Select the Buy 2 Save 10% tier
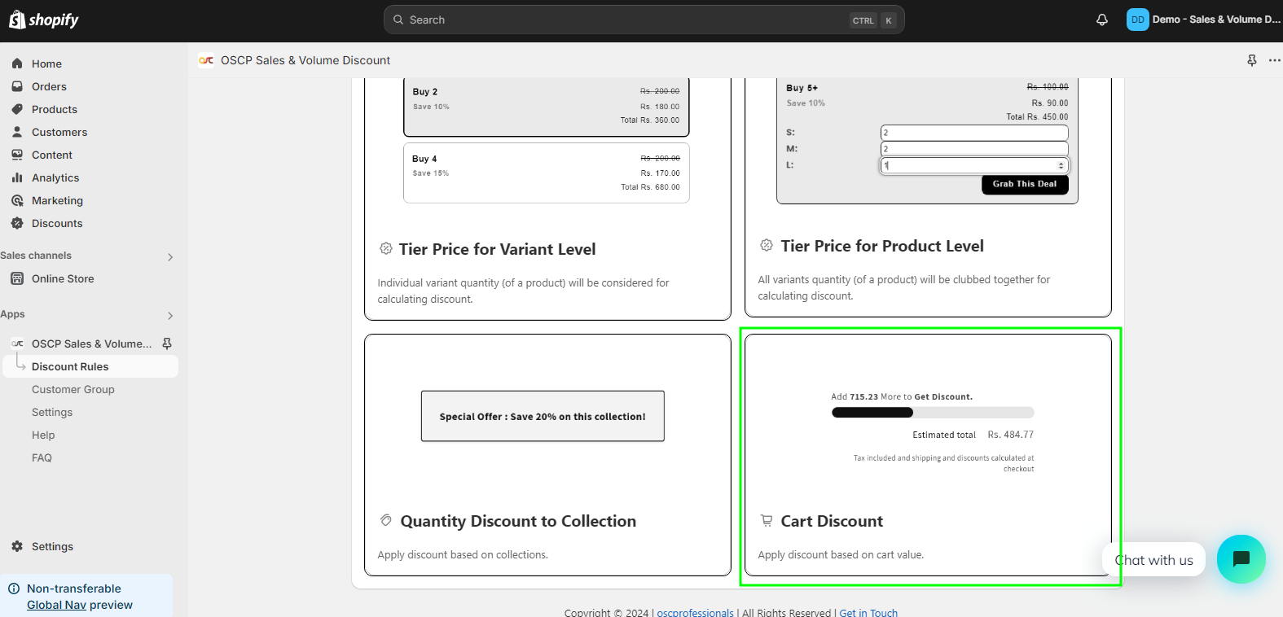 (546, 106)
